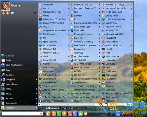The width and height of the screenshot is (147, 117).
Task: Click the green restart icon
Action: (x=59, y=114)
